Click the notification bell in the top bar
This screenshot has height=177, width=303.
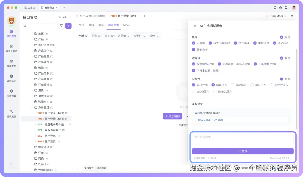pyautogui.click(x=286, y=8)
